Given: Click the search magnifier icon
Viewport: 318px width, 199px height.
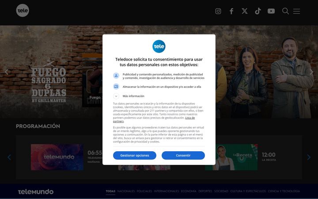Looking at the screenshot, I should (x=285, y=11).
